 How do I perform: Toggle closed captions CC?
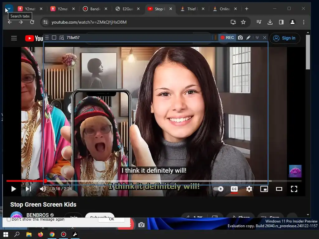(x=234, y=189)
